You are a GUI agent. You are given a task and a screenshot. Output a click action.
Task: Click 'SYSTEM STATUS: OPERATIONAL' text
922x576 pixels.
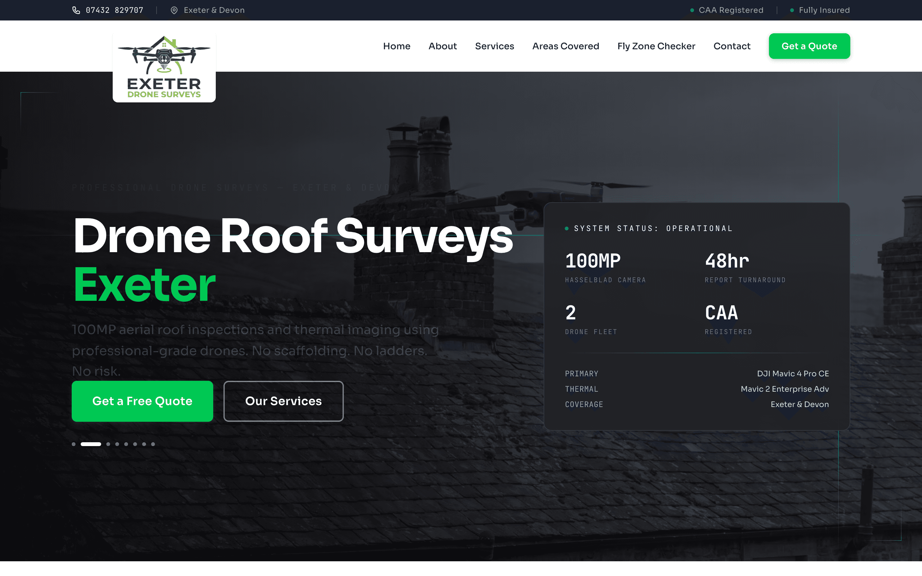tap(653, 228)
